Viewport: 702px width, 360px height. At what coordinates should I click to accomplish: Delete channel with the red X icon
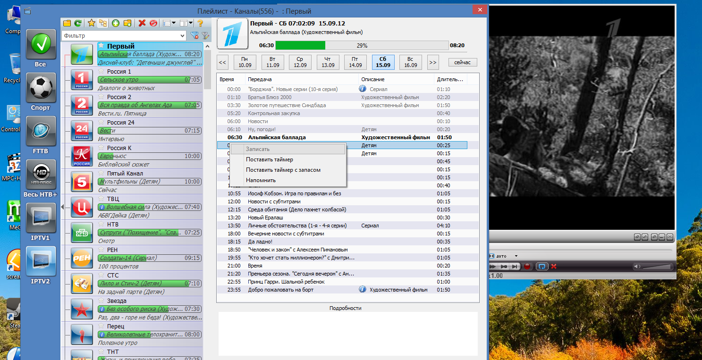pos(142,23)
